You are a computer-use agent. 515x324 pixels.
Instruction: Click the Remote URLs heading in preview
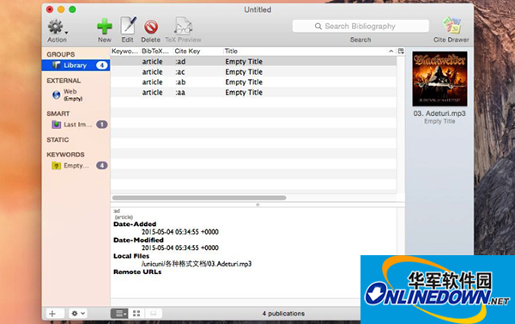tap(137, 272)
